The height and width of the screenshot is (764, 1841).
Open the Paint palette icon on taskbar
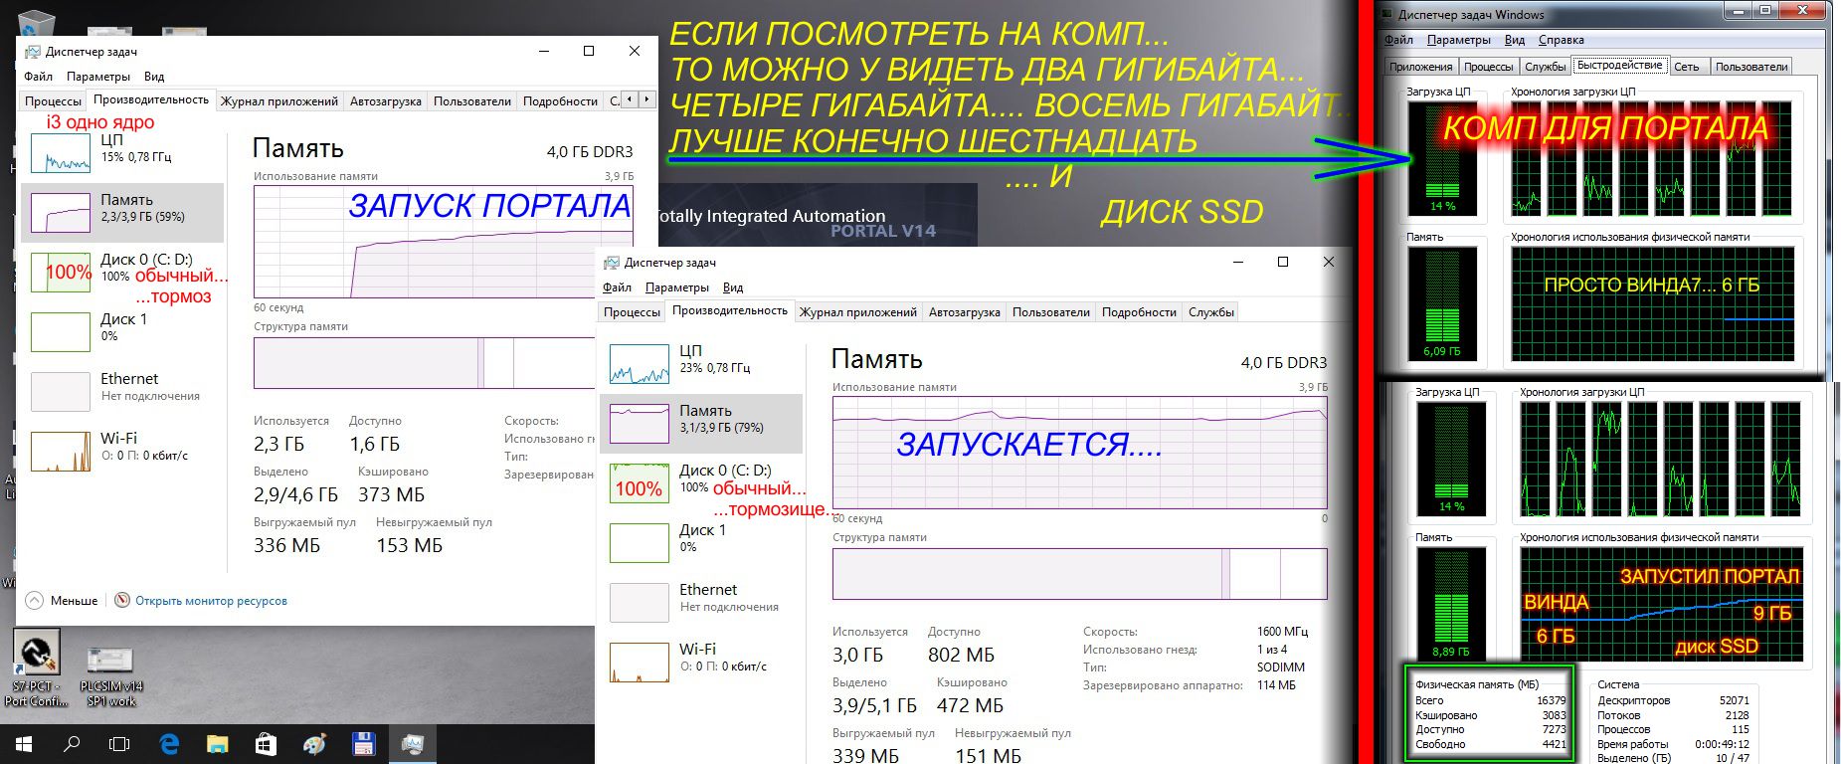point(314,743)
